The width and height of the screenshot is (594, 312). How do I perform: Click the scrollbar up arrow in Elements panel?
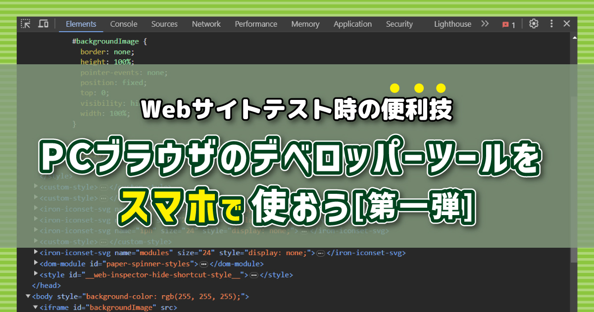[574, 37]
